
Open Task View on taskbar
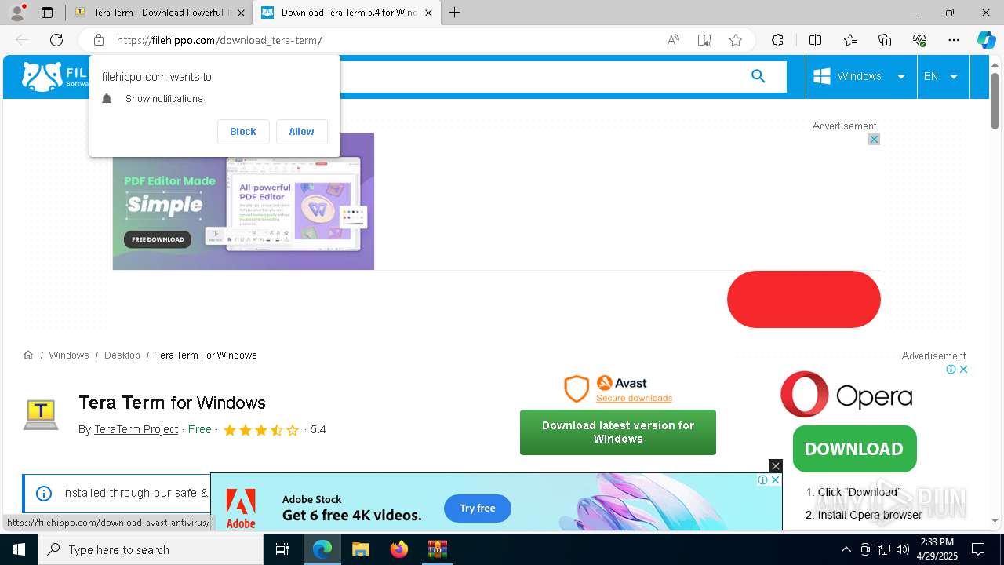tap(283, 549)
